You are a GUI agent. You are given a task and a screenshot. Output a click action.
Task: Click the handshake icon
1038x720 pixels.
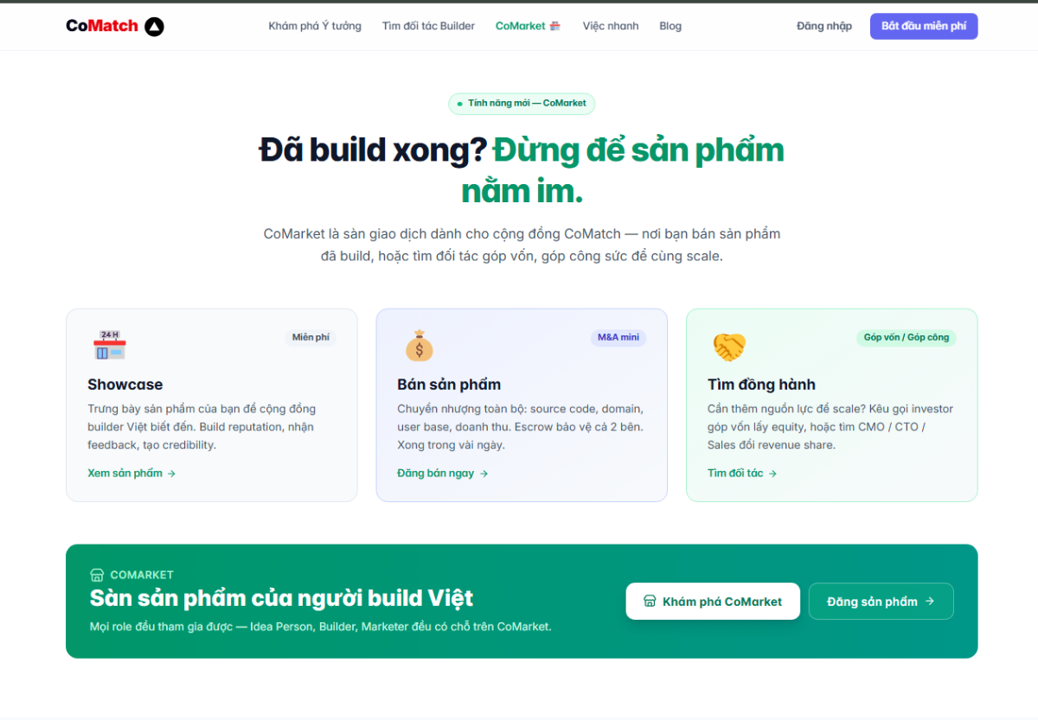point(729,347)
